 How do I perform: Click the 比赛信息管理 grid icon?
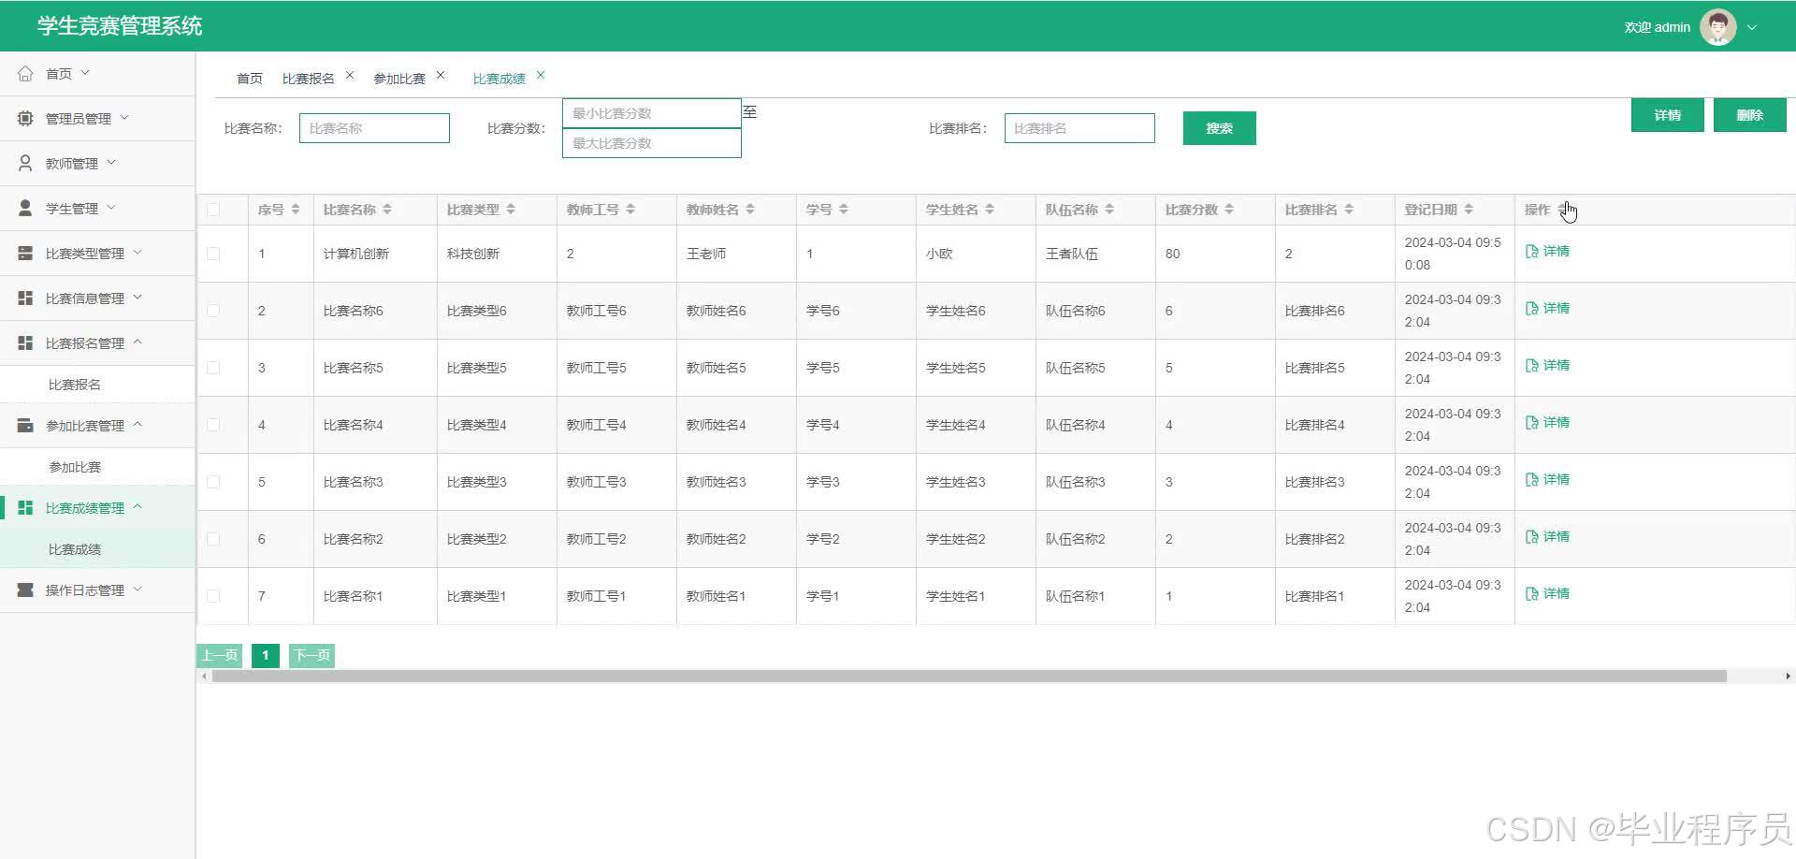25,298
